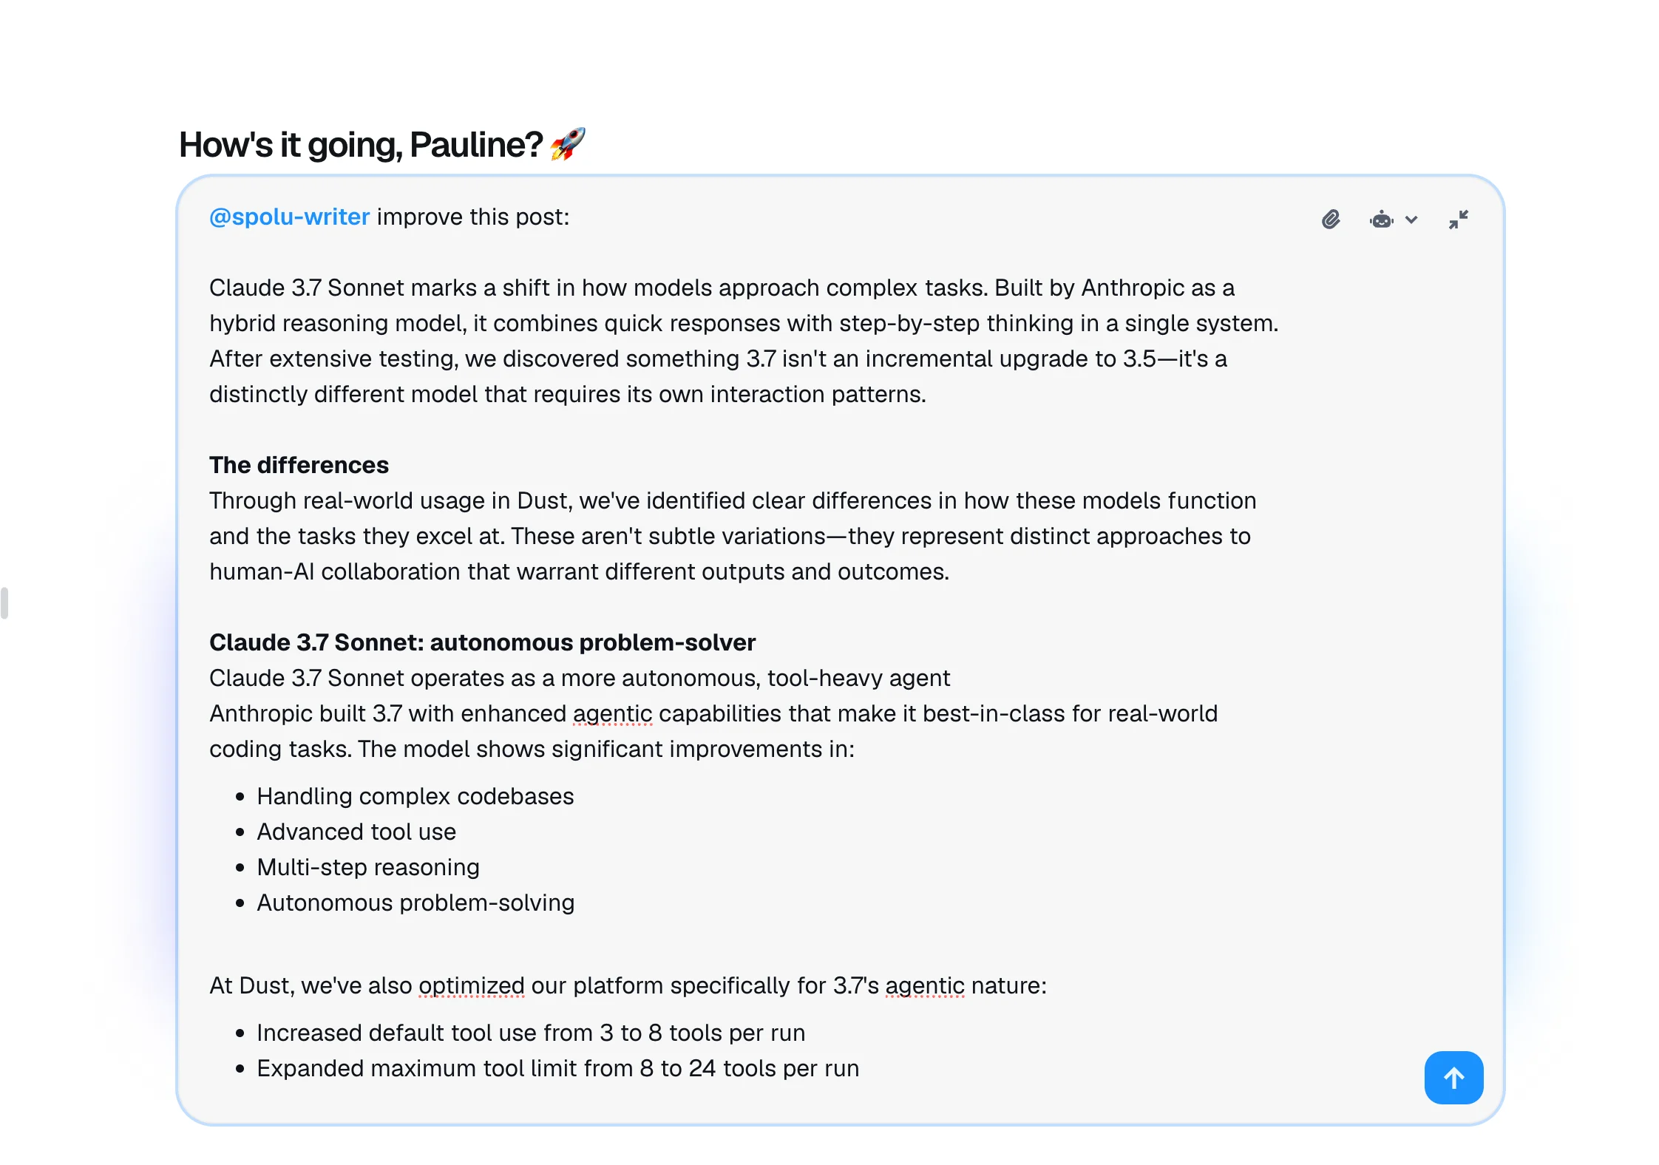
Task: Select the bullet "Multi-step reasoning"
Action: (367, 866)
